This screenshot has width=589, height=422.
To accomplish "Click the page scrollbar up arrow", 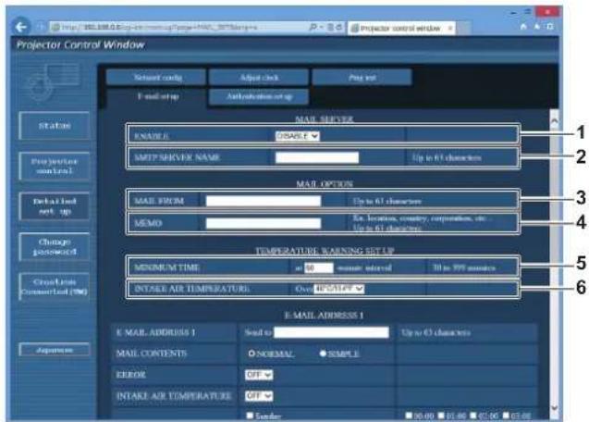I will [x=554, y=120].
